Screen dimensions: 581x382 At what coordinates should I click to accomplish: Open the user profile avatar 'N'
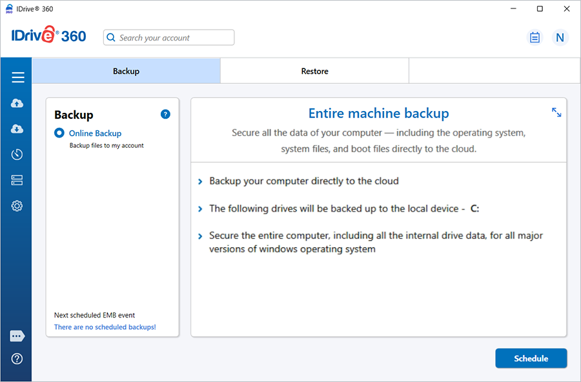560,37
